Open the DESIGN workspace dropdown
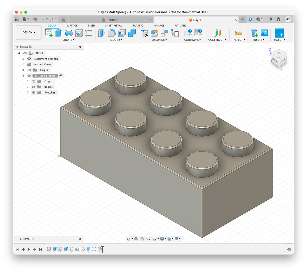Image resolution: width=307 pixels, height=272 pixels. (29, 32)
